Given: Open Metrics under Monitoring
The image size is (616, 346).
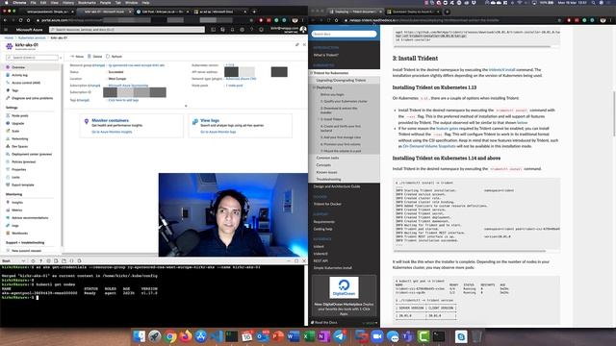Looking at the screenshot, I should point(17,210).
